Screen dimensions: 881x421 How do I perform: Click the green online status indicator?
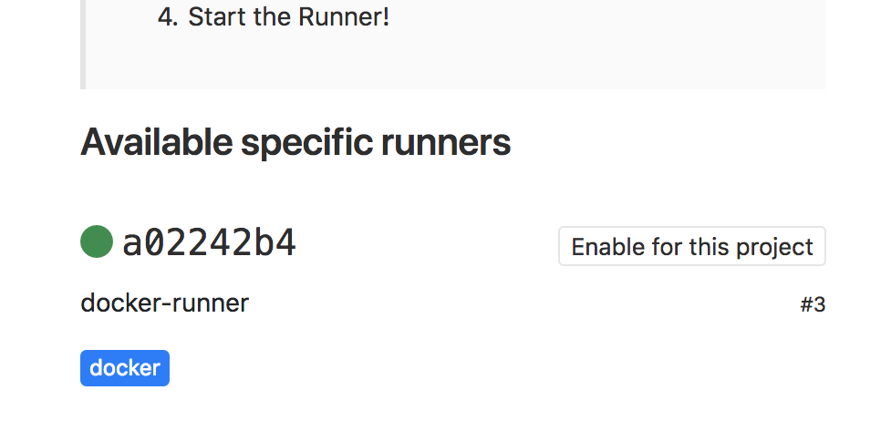pos(97,242)
